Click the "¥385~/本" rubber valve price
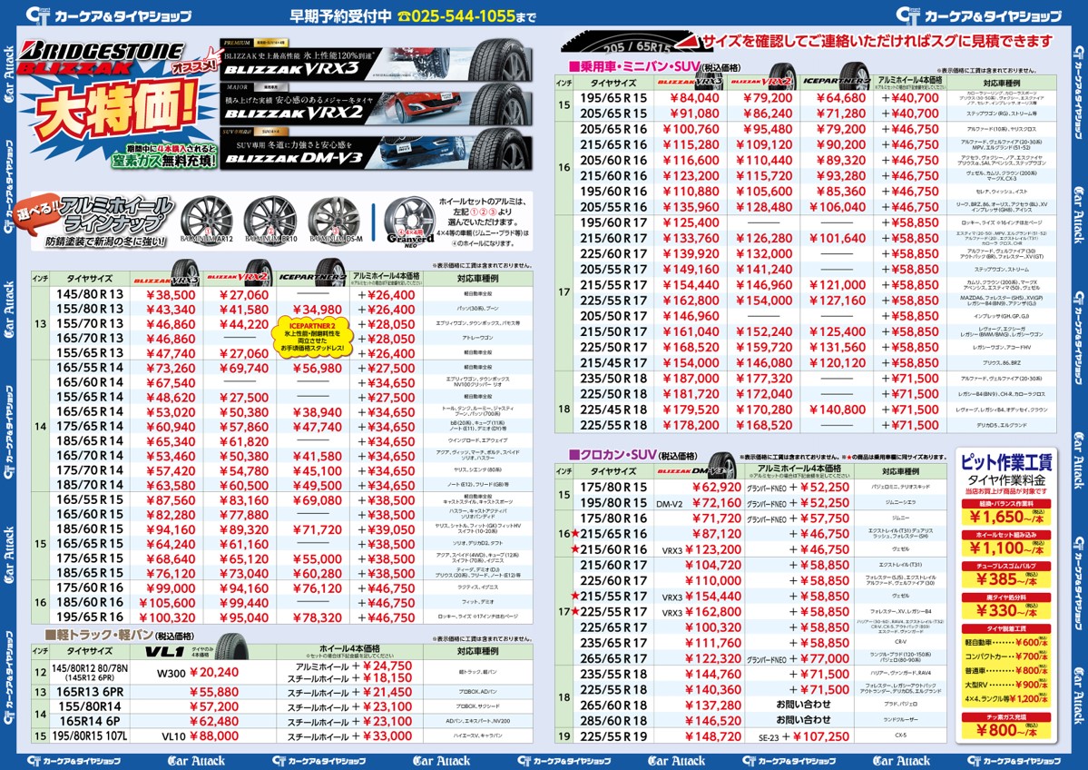1088x770 pixels. (1006, 579)
